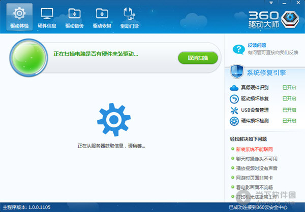Toggle 已开启 status for USB设备管理
The height and width of the screenshot is (212, 305).
pos(289,110)
